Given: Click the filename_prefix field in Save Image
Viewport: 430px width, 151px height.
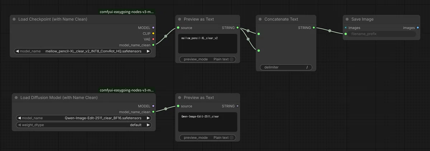Looking at the screenshot, I should [x=381, y=34].
